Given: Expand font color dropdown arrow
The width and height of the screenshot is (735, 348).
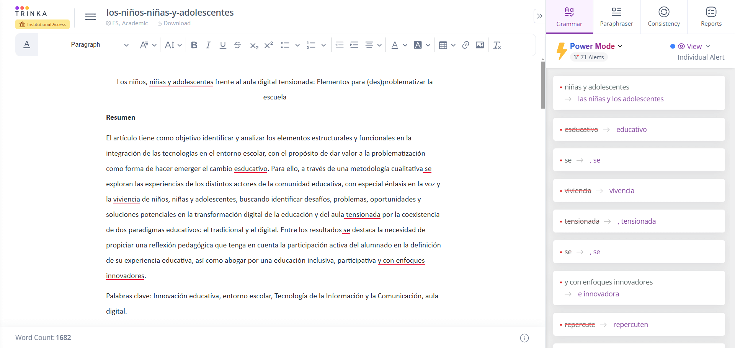Looking at the screenshot, I should (405, 45).
